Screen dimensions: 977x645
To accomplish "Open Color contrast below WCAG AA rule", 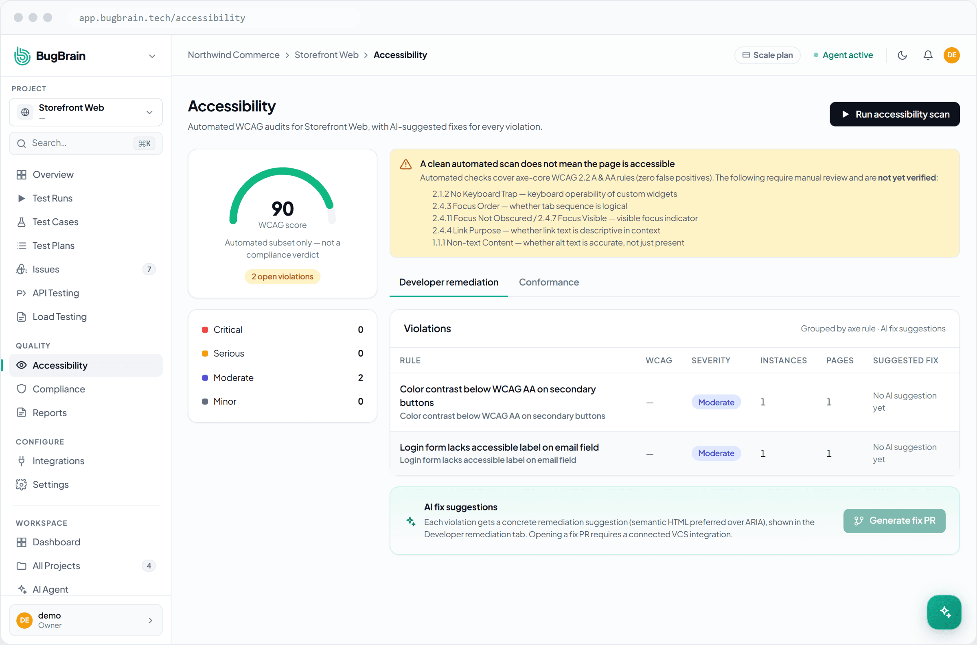I will coord(498,395).
